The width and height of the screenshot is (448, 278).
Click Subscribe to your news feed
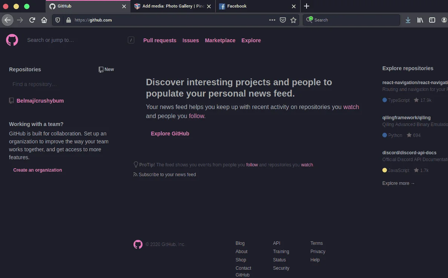click(167, 175)
